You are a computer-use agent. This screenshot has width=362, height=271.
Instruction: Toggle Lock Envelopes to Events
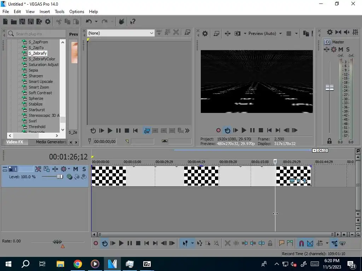(334, 243)
